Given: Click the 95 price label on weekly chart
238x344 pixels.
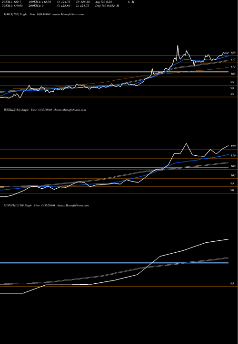Looking at the screenshot, I should point(232,183).
